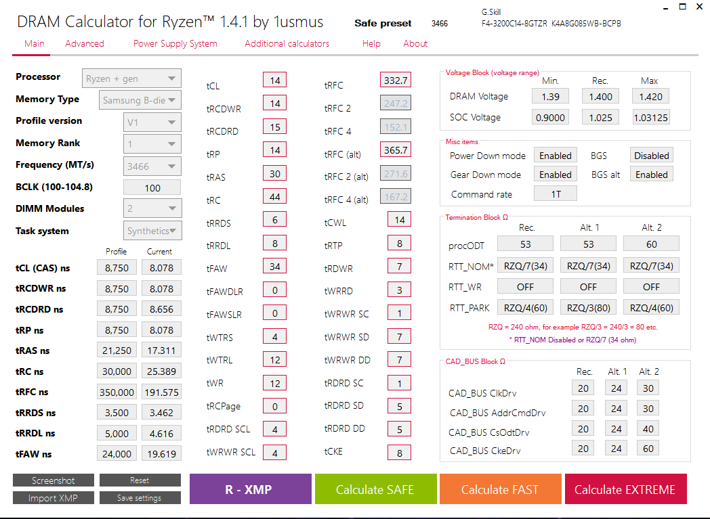Open the About tab
This screenshot has height=519, width=710.
click(x=415, y=43)
